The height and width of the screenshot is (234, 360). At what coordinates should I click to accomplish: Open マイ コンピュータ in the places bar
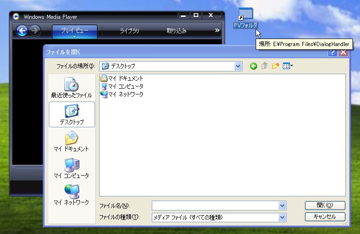(71, 168)
